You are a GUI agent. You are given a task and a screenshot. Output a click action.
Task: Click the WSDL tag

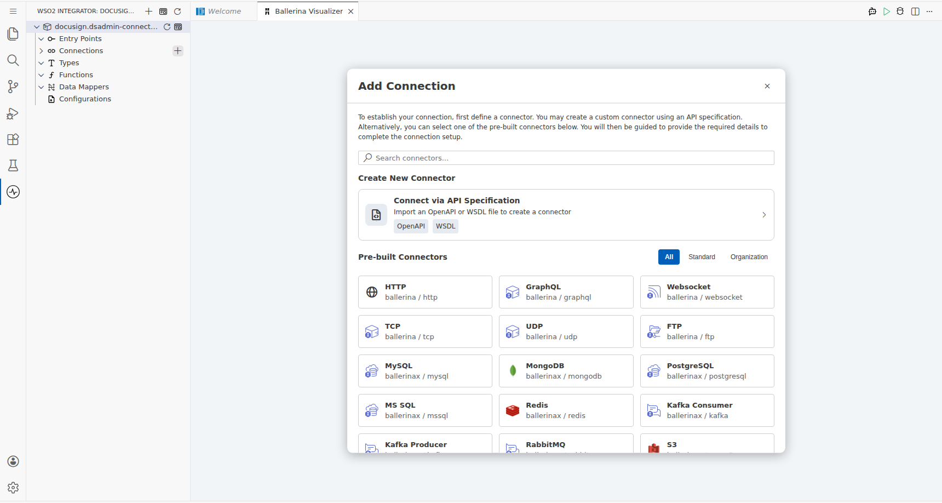click(445, 226)
